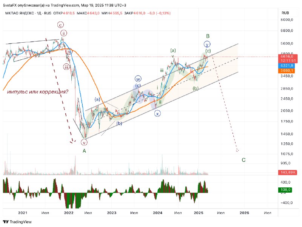Click the МИН 4595,5 low value
This screenshot has height=227, width=302.
click(112, 13)
